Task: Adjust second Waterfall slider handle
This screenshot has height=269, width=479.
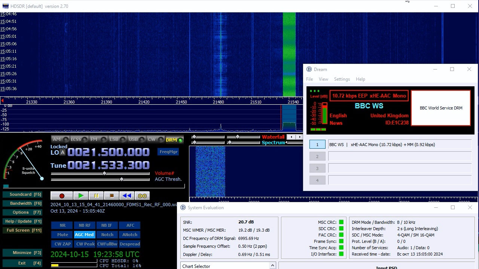Action: click(x=238, y=137)
